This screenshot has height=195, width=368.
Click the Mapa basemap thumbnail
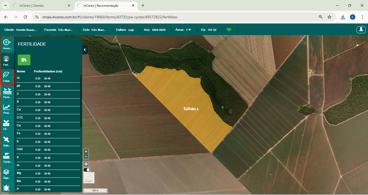click(89, 178)
